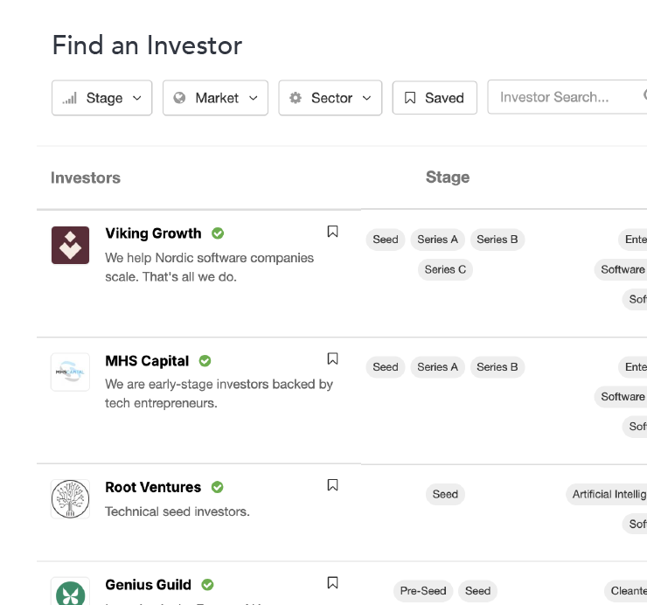
Task: Open the Stage filter dropdown
Action: pyautogui.click(x=102, y=98)
